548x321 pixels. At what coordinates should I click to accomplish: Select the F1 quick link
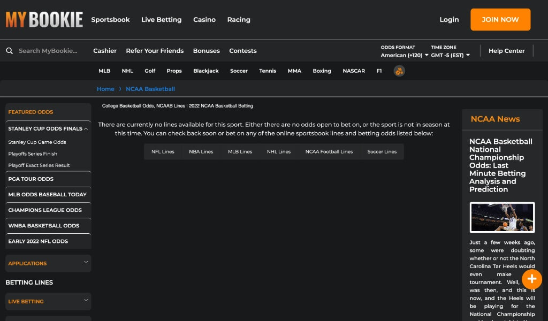point(379,71)
